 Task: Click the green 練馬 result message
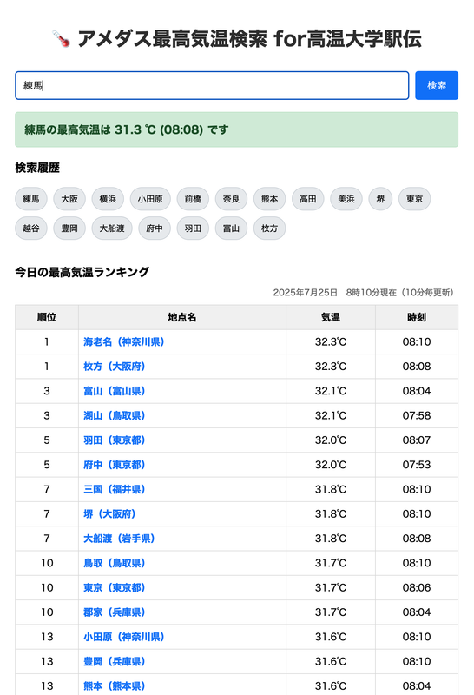pyautogui.click(x=236, y=129)
